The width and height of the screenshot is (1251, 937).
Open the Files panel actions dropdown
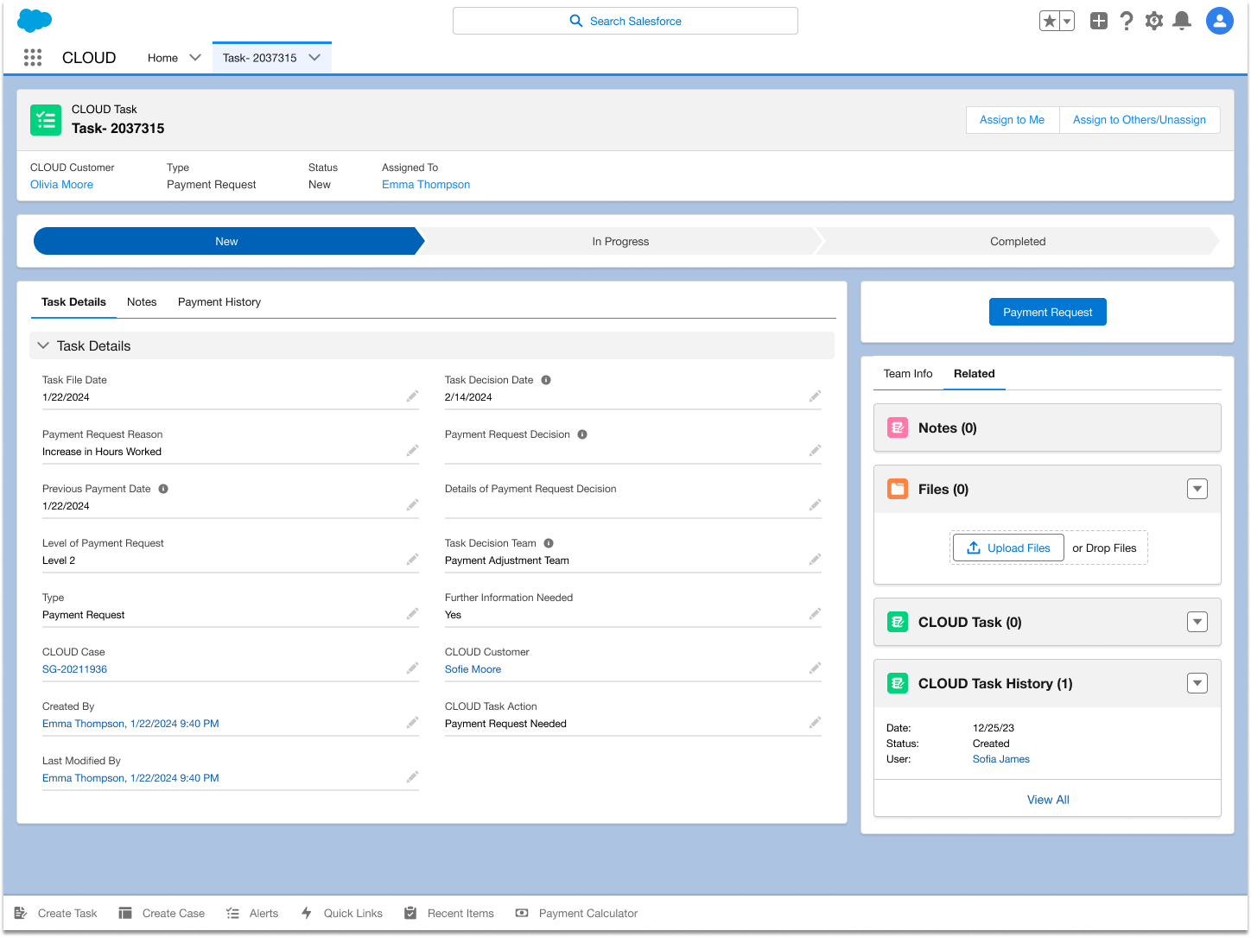coord(1197,488)
